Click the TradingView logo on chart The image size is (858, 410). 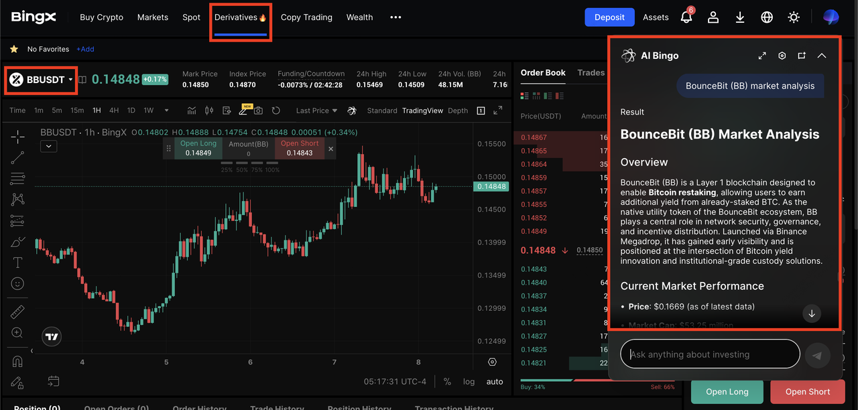coord(52,337)
